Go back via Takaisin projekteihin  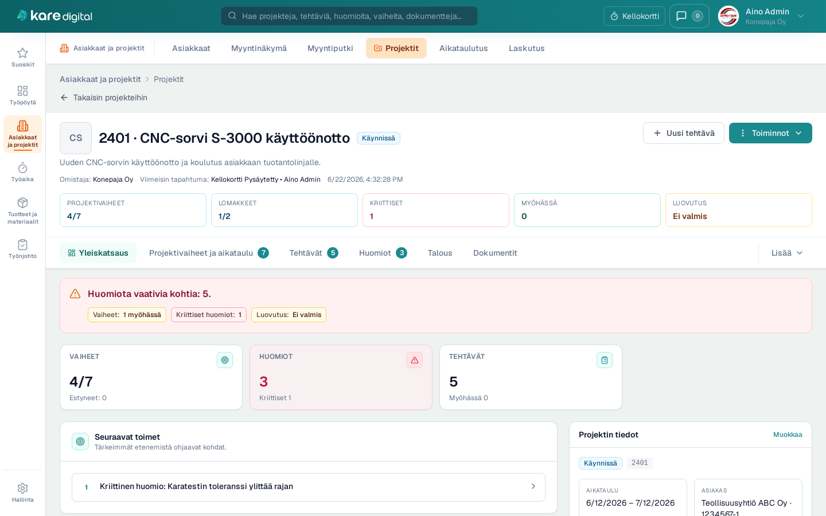point(104,97)
